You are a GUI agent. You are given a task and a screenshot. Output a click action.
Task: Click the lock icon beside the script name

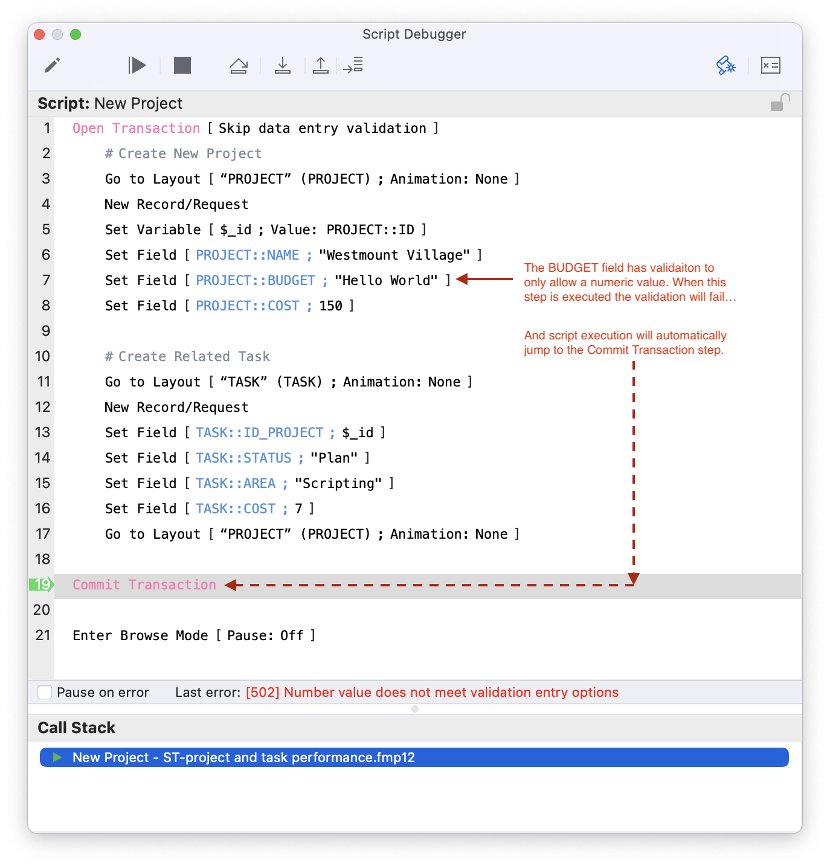780,103
